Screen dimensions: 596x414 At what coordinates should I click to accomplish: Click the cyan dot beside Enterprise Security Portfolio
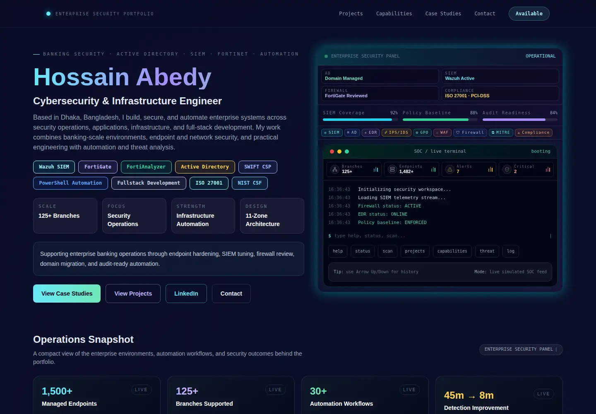tap(48, 14)
